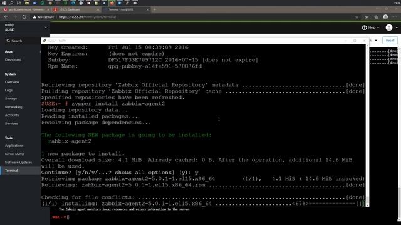Open the Applications page
Image resolution: width=401 pixels, height=225 pixels.
(14, 146)
